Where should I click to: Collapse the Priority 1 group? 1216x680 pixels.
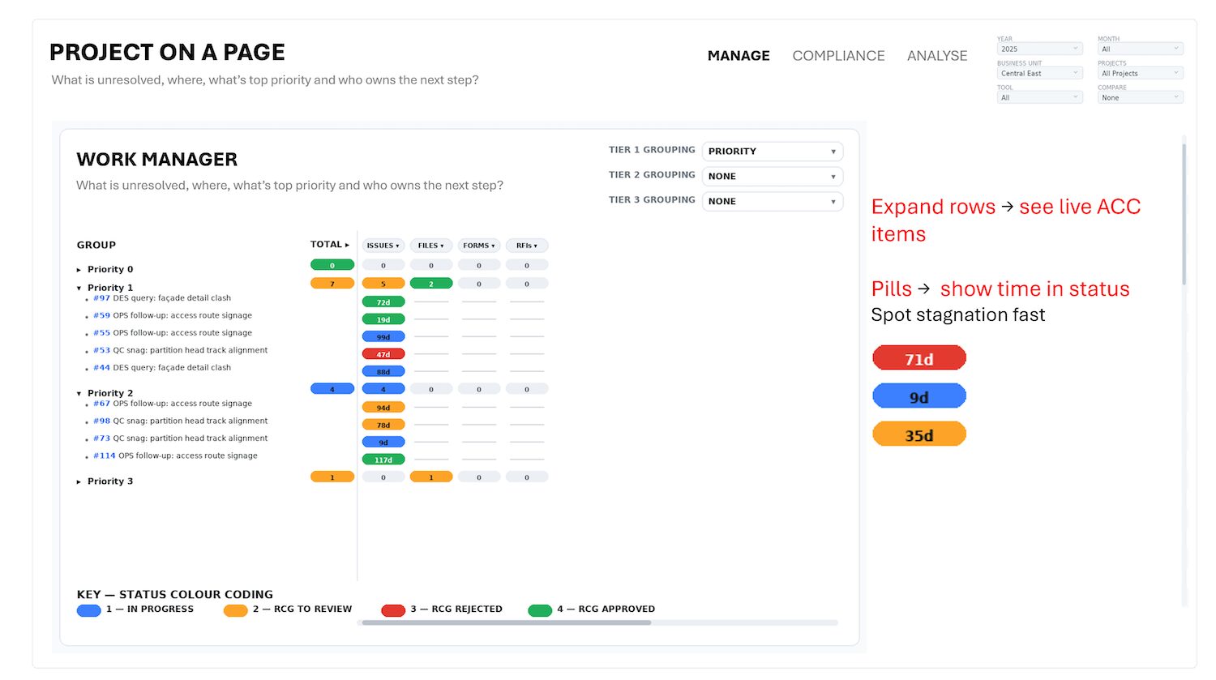point(79,288)
